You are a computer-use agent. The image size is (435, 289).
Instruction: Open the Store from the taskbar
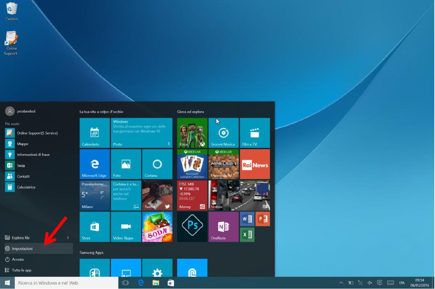click(x=171, y=283)
